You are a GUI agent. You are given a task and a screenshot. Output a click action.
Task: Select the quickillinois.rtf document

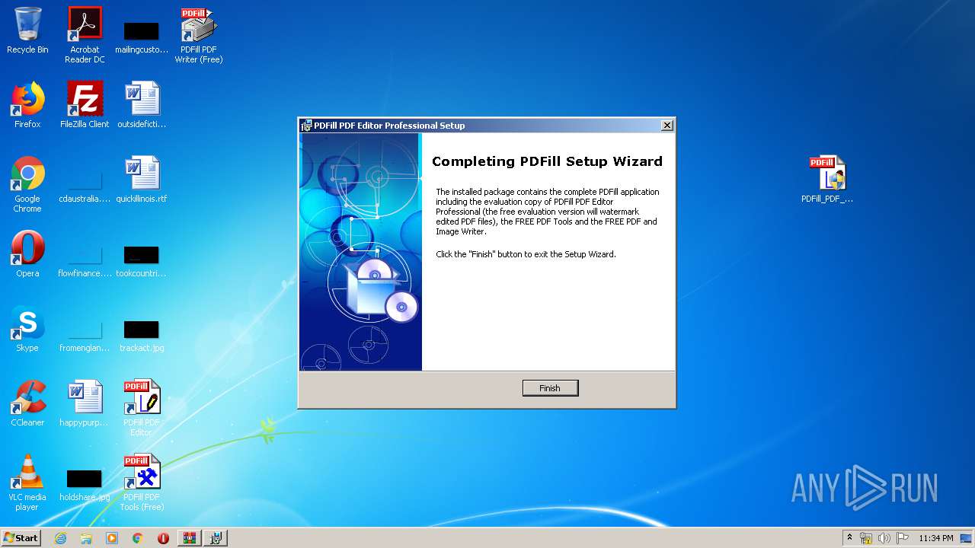[x=142, y=180]
